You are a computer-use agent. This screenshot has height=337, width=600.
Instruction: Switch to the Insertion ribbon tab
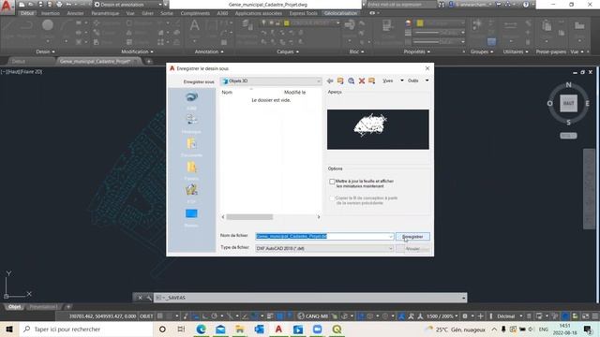[51, 13]
